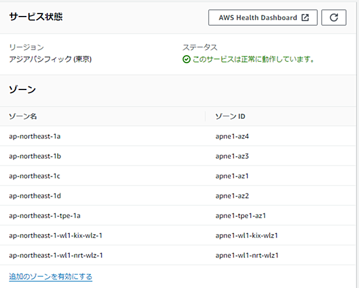359x288 pixels.
Task: Click the アジアパシフィック (東京) region value
Action: [50, 59]
